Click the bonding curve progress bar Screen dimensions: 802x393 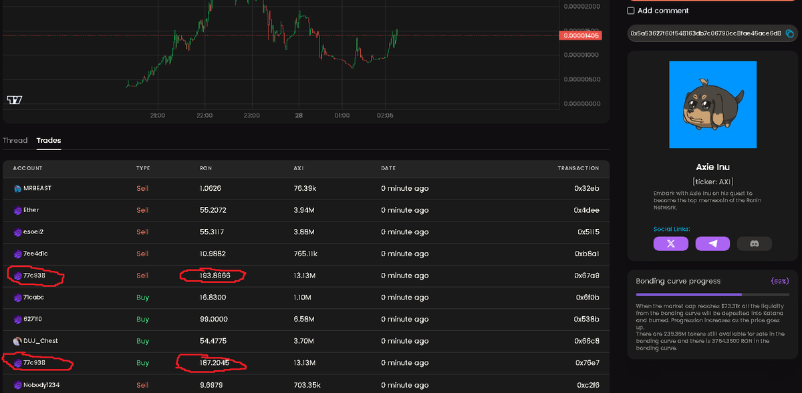click(x=712, y=294)
